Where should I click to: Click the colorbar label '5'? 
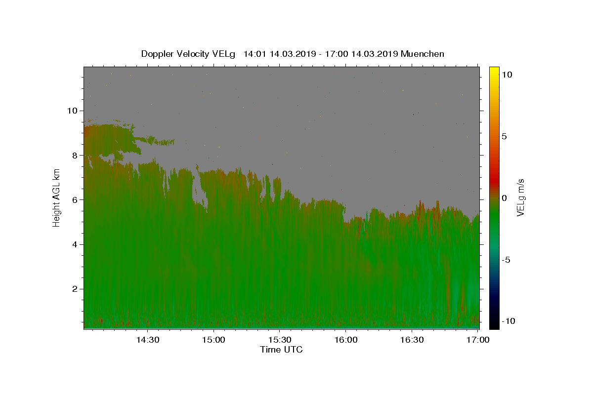pos(504,136)
